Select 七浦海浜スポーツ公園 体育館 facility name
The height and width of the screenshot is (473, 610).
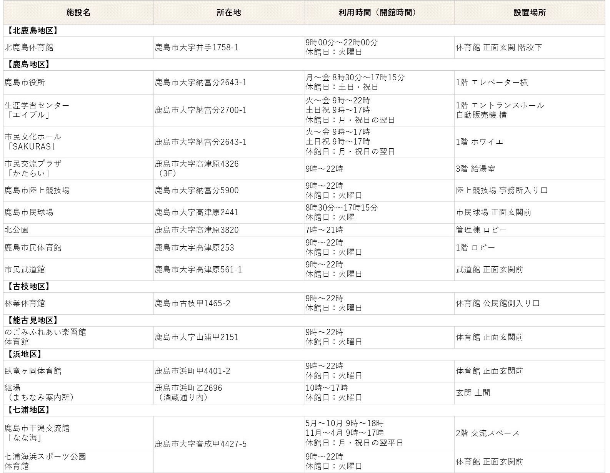tap(45, 461)
